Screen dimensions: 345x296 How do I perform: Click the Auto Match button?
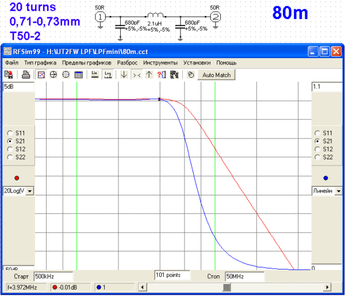[x=217, y=75]
